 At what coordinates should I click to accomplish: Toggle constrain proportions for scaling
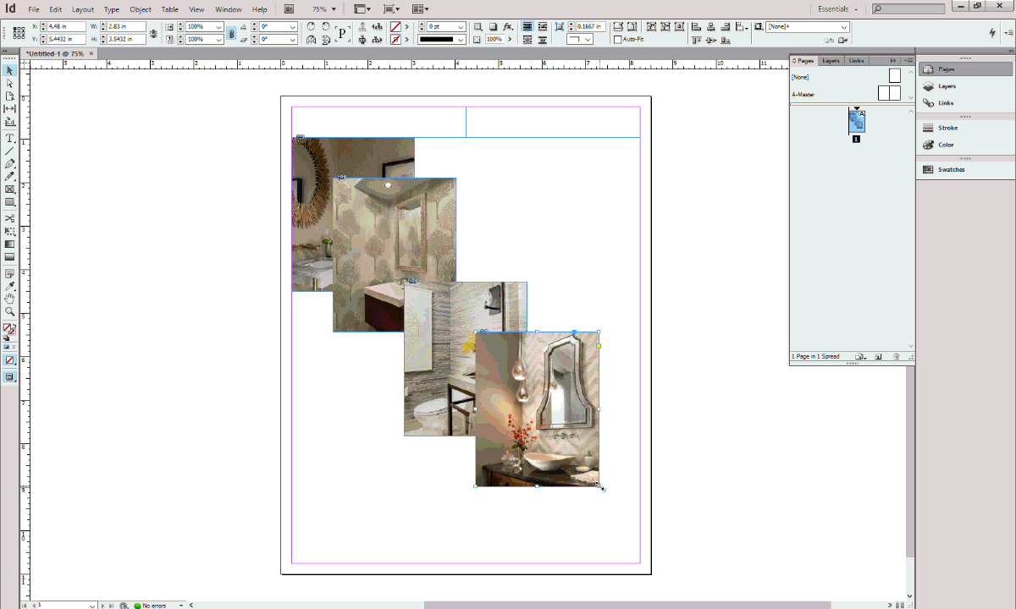(231, 32)
